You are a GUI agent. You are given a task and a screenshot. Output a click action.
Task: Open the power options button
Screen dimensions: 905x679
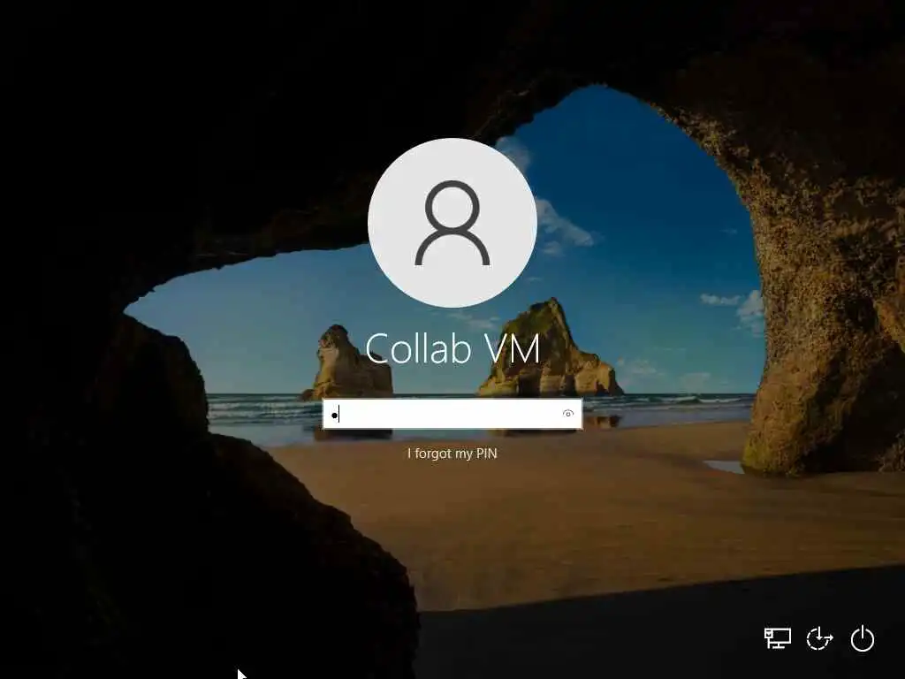[x=863, y=638]
